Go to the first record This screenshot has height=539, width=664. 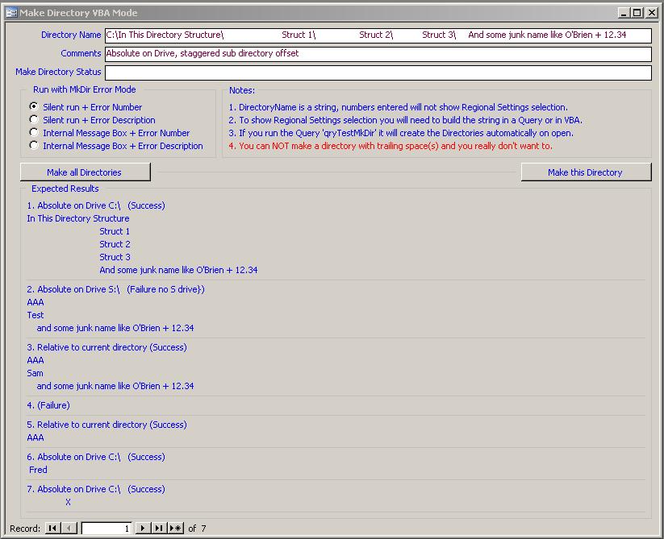pos(53,528)
